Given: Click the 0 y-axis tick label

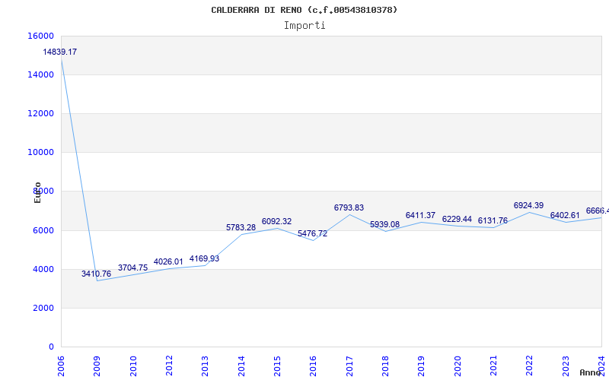Looking at the screenshot, I should [51, 347].
